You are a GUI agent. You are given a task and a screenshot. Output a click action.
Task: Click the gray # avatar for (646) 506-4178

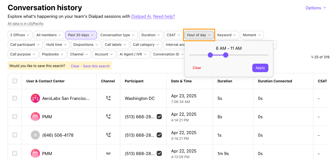35,135
